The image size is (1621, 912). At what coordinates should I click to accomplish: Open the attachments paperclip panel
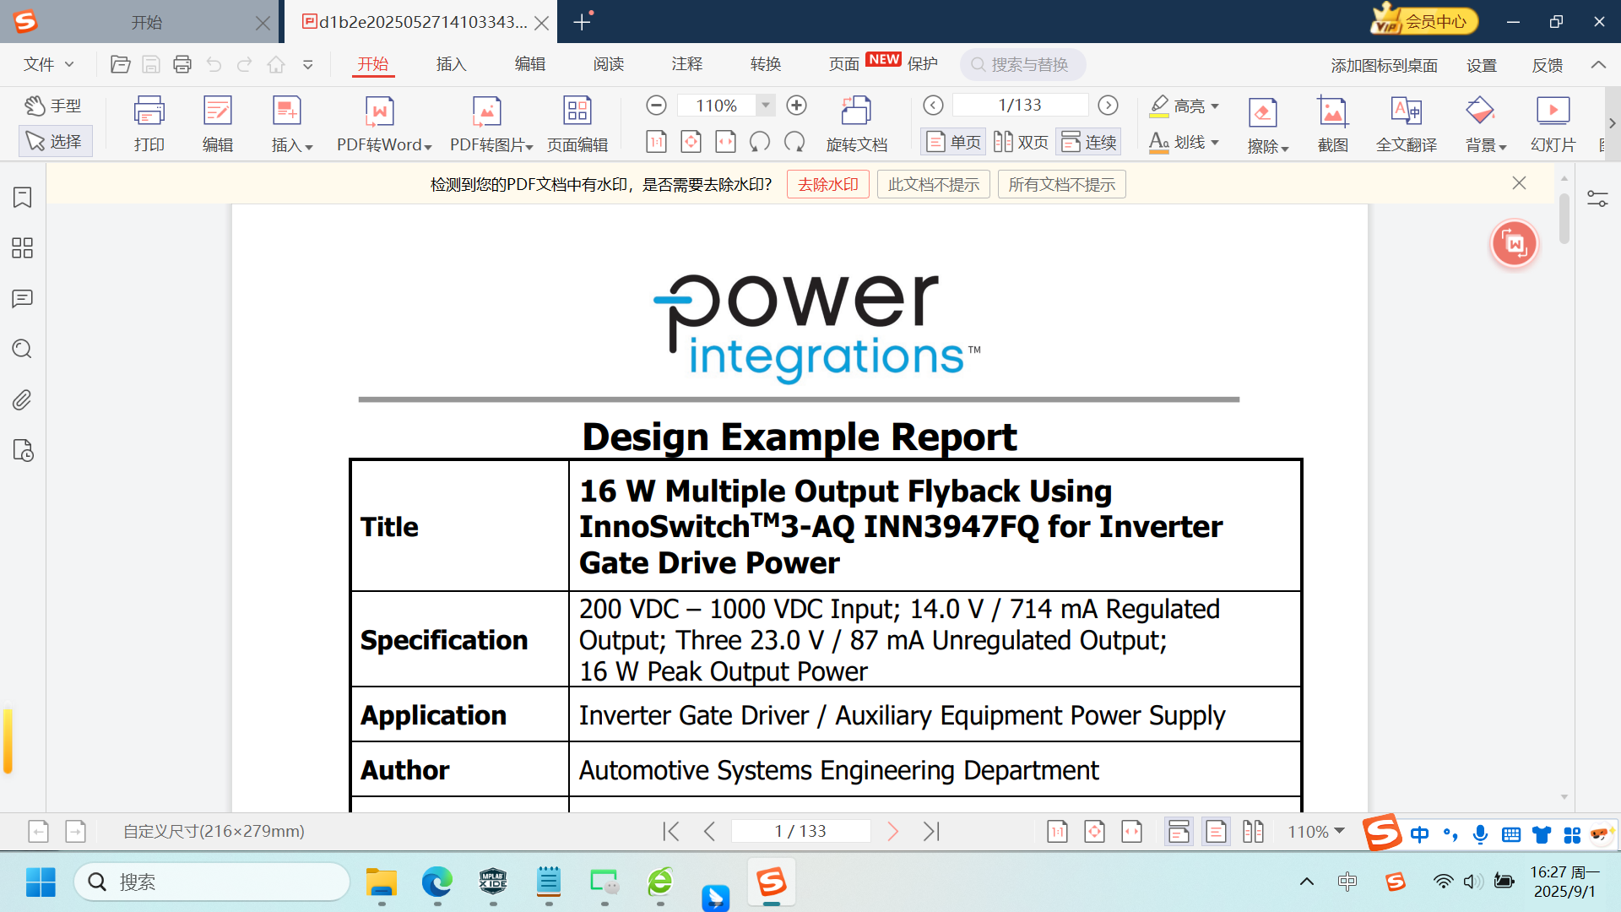point(23,400)
